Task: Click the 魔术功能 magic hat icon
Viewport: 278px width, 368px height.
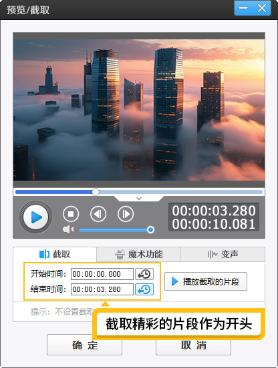Action: pyautogui.click(x=120, y=255)
